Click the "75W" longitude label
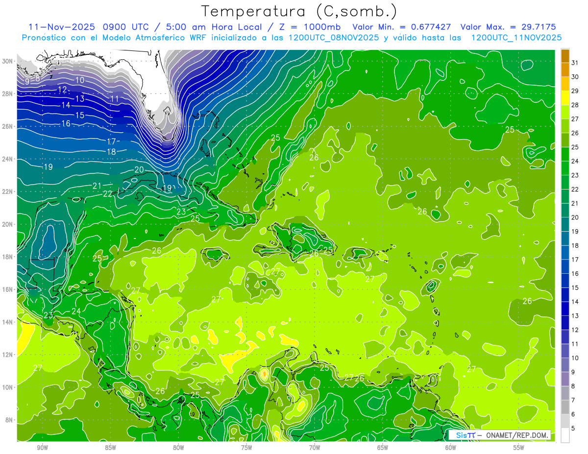The height and width of the screenshot is (454, 588). point(246,448)
